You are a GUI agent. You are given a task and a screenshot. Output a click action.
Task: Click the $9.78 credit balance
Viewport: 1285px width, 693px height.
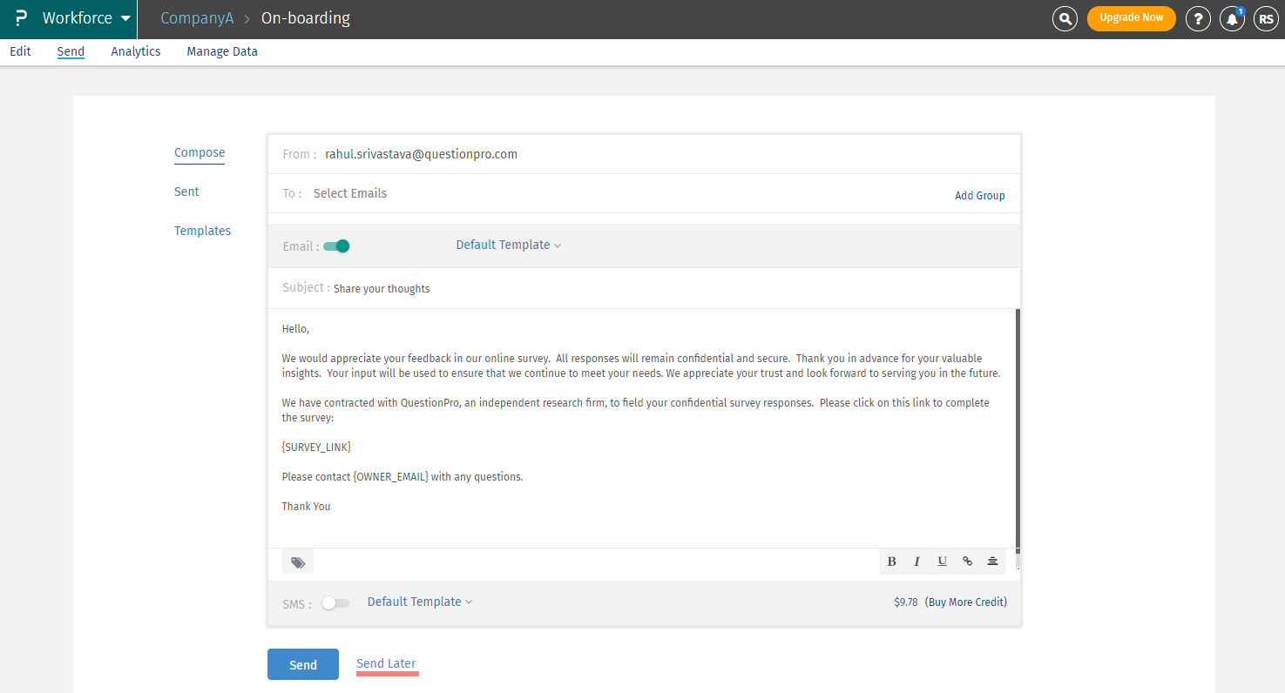click(x=906, y=602)
